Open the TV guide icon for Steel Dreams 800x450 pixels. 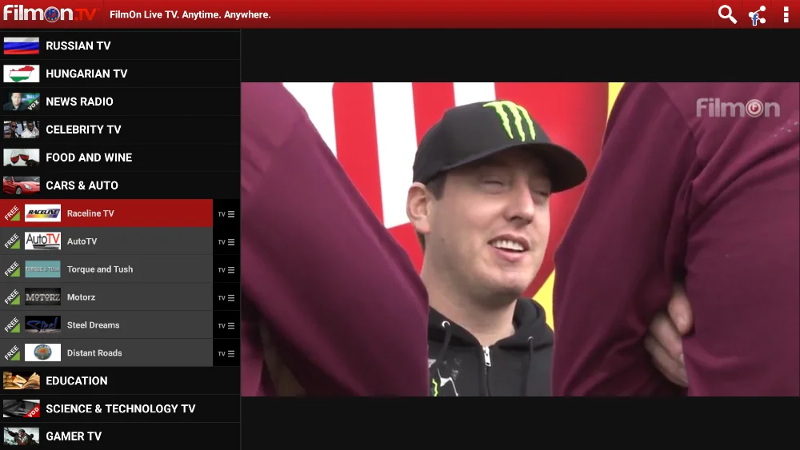click(226, 325)
